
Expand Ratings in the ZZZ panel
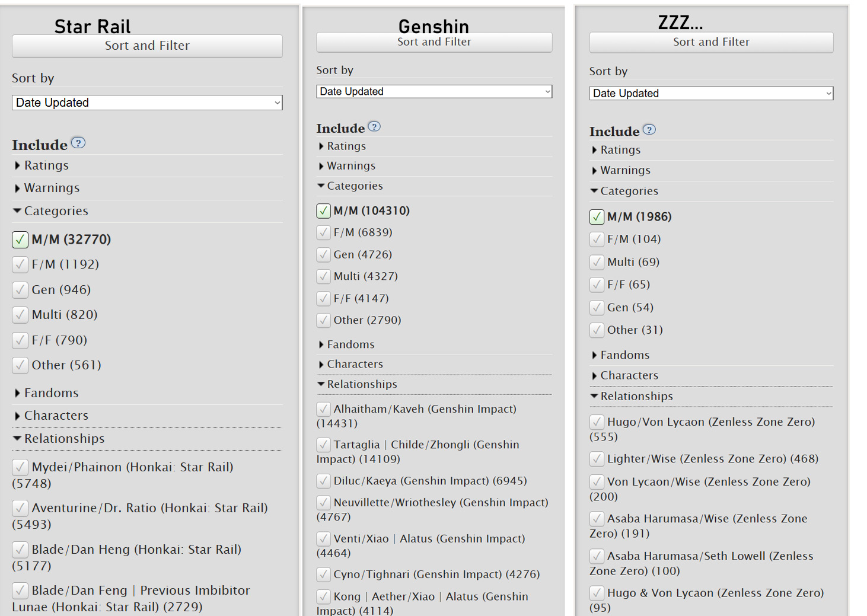pos(616,150)
